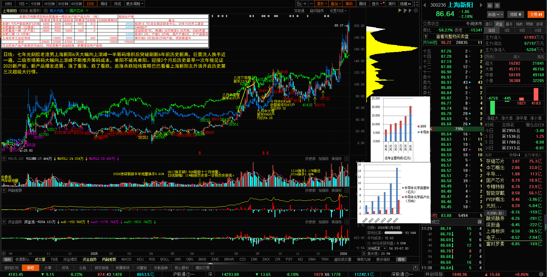Screen dimensions: 547x277
Task: Toggle 资金趋势 indicator at bottom
Action: pyautogui.click(x=89, y=259)
